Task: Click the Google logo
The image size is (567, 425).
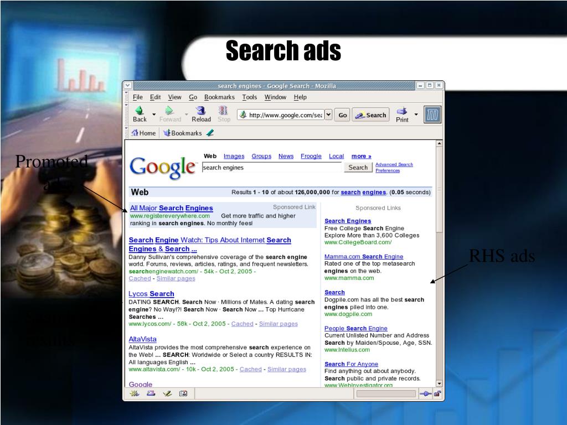Action: [x=162, y=167]
